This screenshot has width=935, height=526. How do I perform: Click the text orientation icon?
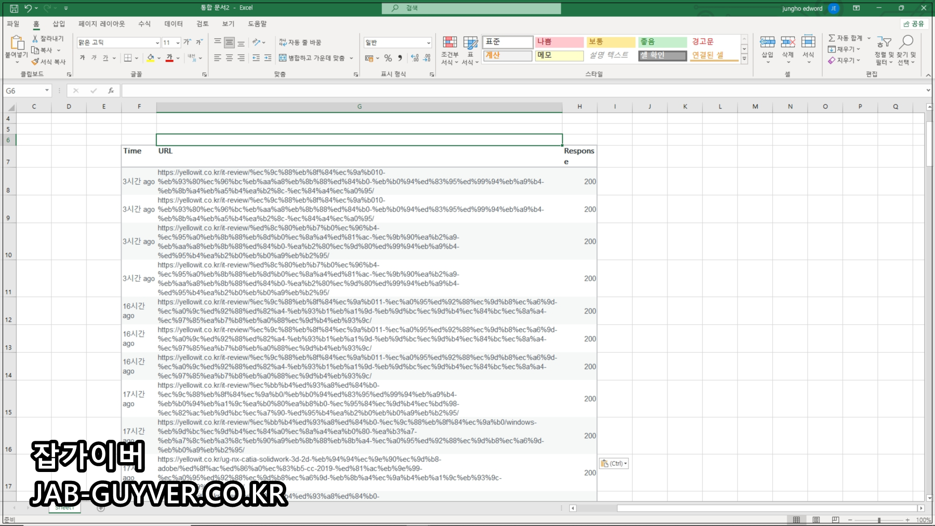click(x=257, y=42)
